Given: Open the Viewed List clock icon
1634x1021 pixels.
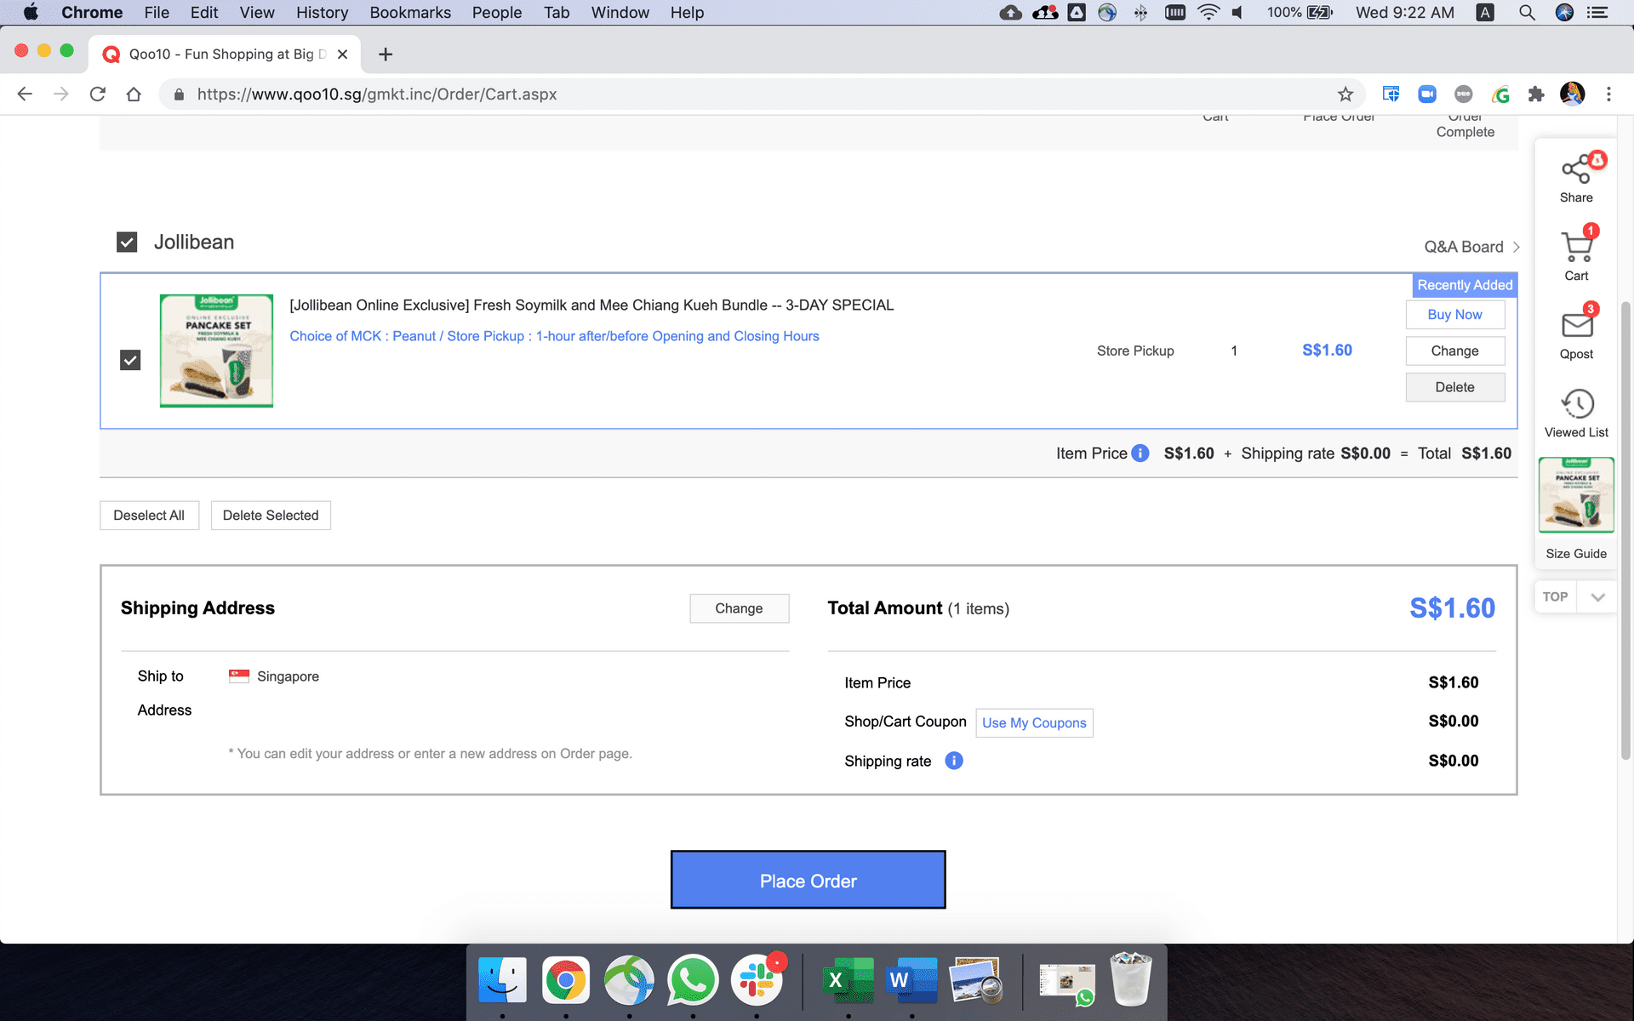Looking at the screenshot, I should click(x=1576, y=403).
